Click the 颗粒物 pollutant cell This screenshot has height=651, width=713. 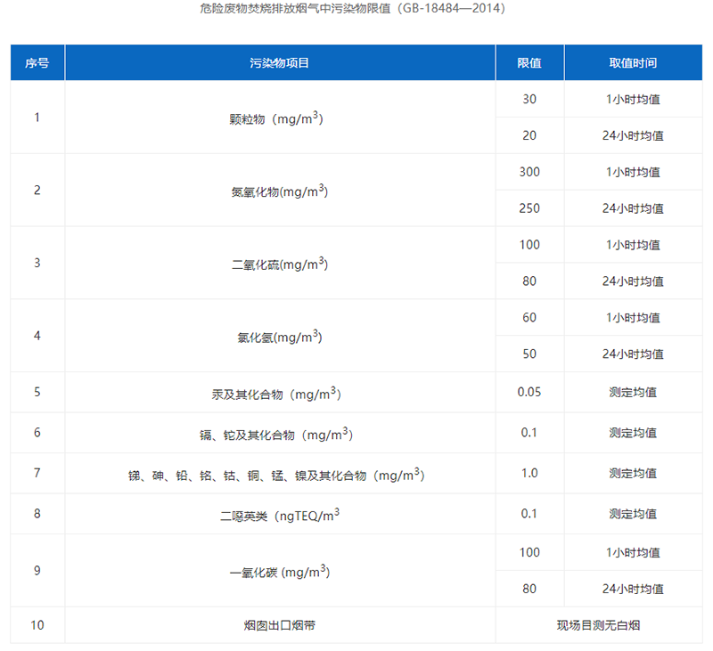coord(280,117)
